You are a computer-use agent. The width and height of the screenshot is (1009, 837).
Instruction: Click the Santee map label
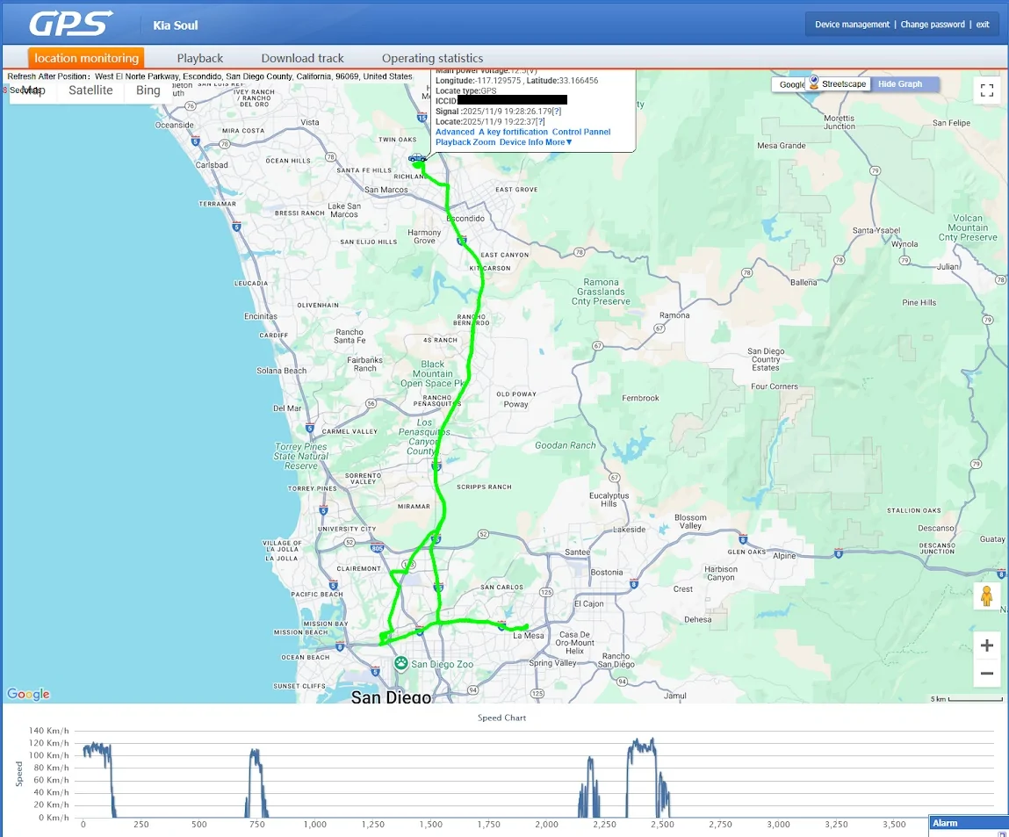coord(577,552)
